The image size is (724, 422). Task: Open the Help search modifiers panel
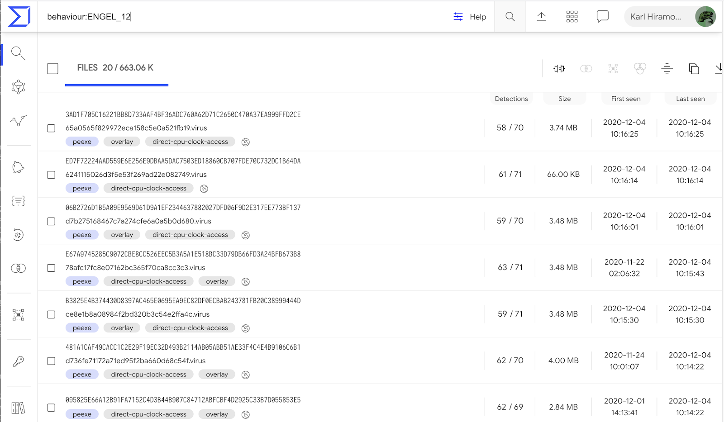tap(470, 17)
